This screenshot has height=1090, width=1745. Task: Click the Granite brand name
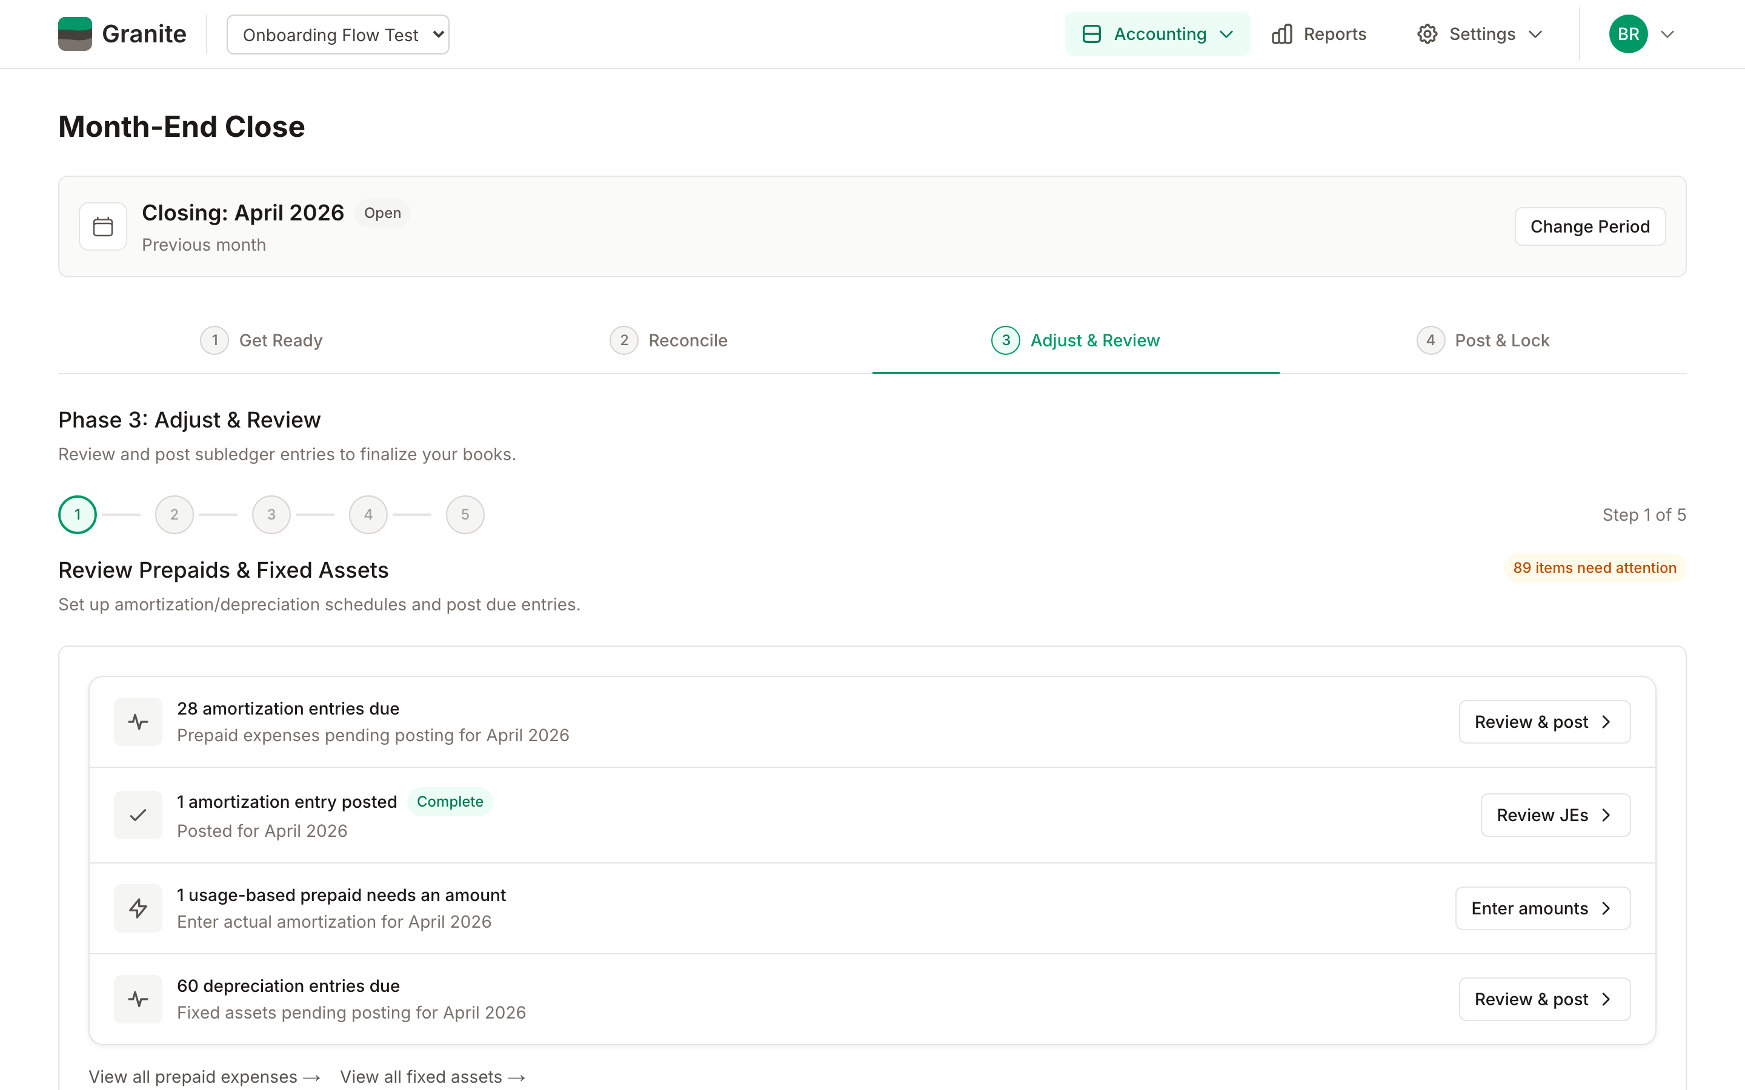click(x=144, y=34)
